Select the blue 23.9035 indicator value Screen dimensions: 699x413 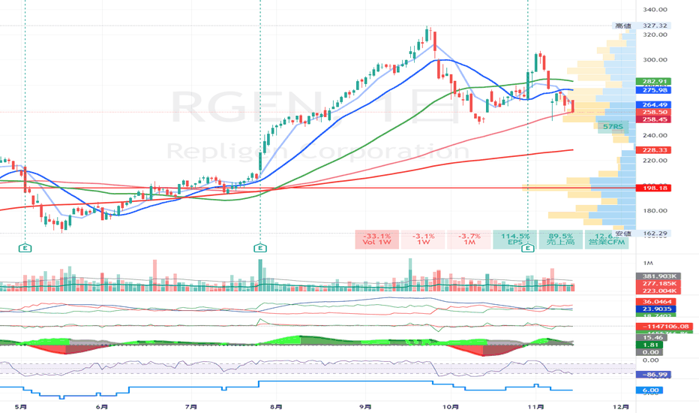(657, 309)
